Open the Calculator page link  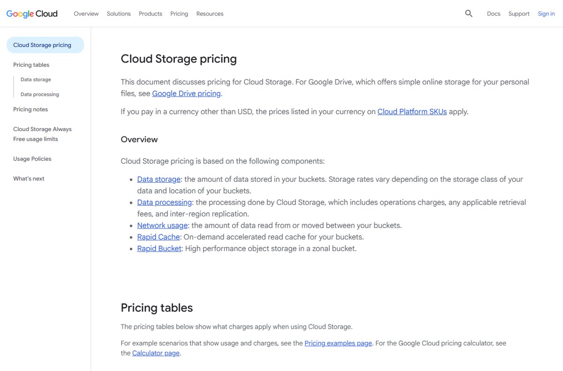(x=156, y=353)
